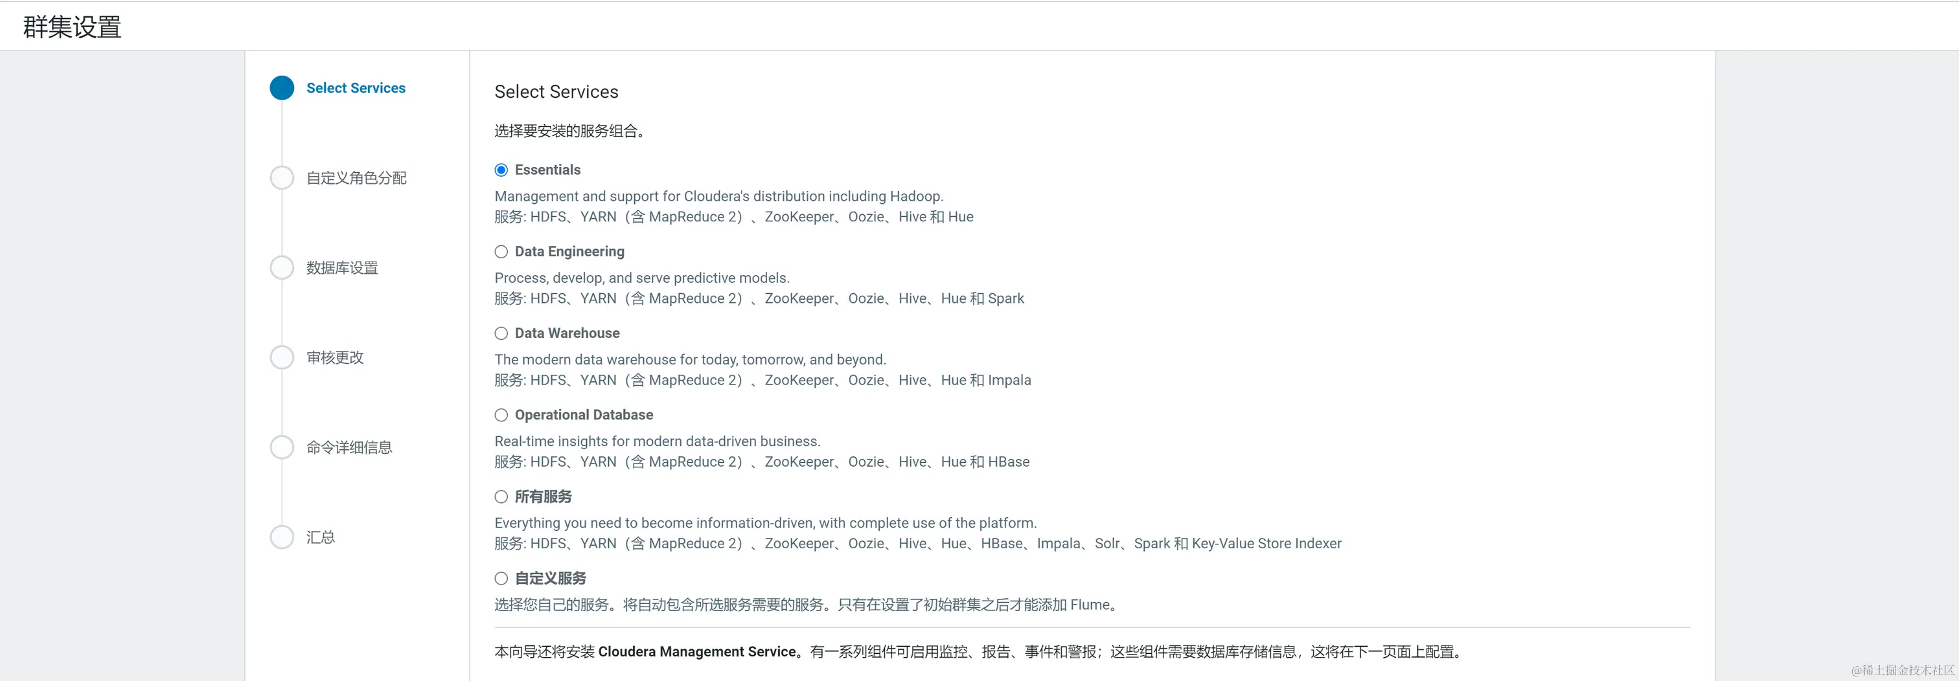Click the information-driven platform description text

pyautogui.click(x=766, y=523)
